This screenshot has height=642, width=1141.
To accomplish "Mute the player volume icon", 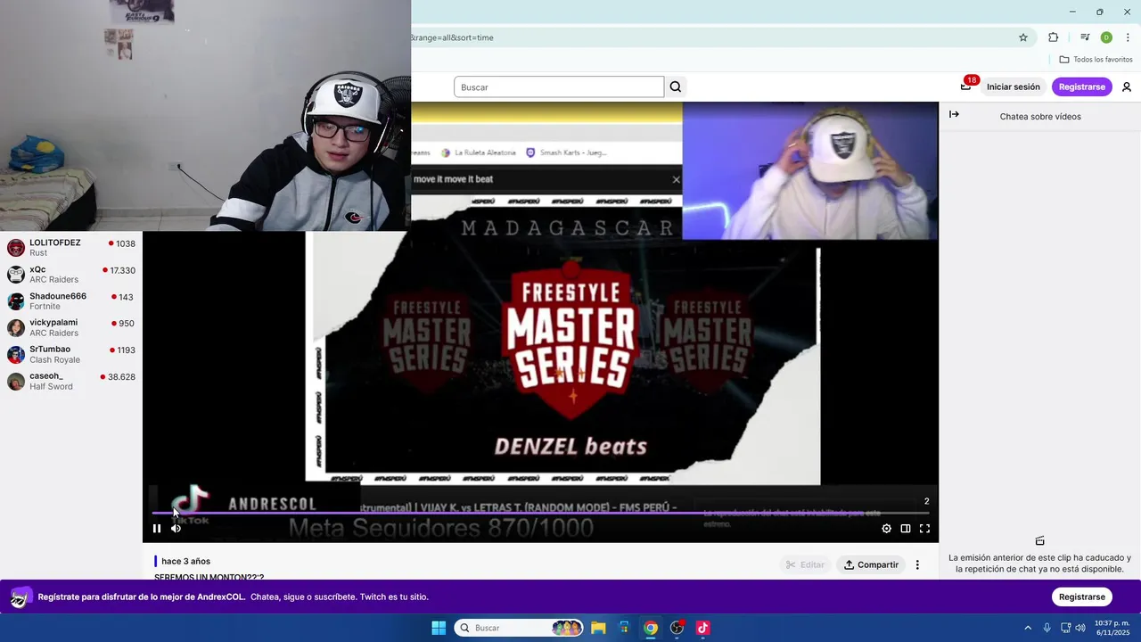I will (176, 529).
